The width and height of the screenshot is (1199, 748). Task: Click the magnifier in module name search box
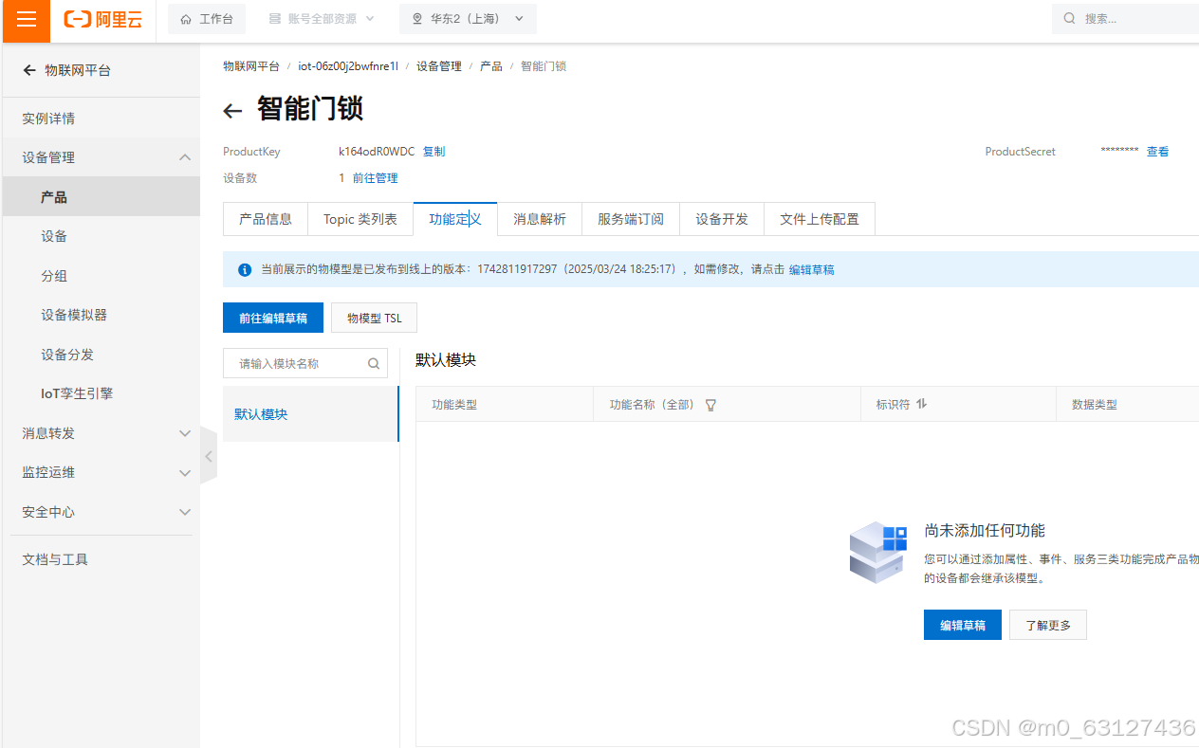pos(374,363)
